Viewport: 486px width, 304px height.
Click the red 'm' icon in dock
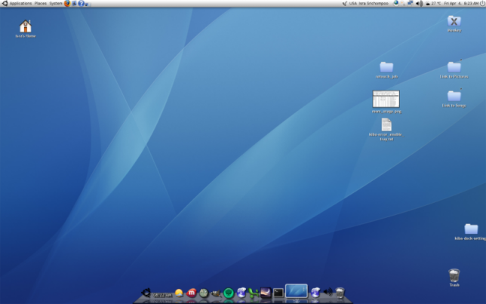tap(192, 293)
